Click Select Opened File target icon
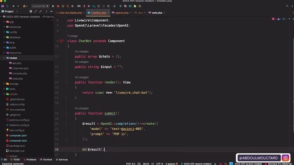The height and width of the screenshot is (165, 294). [31, 11]
